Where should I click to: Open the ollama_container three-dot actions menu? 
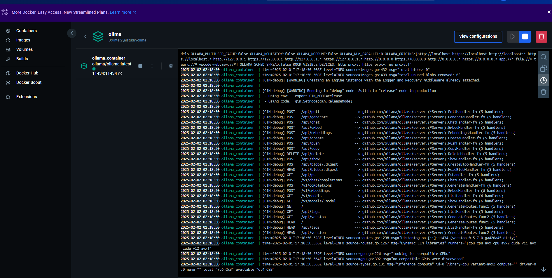click(x=152, y=66)
